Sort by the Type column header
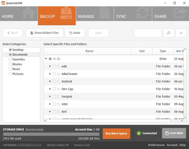 163,51
